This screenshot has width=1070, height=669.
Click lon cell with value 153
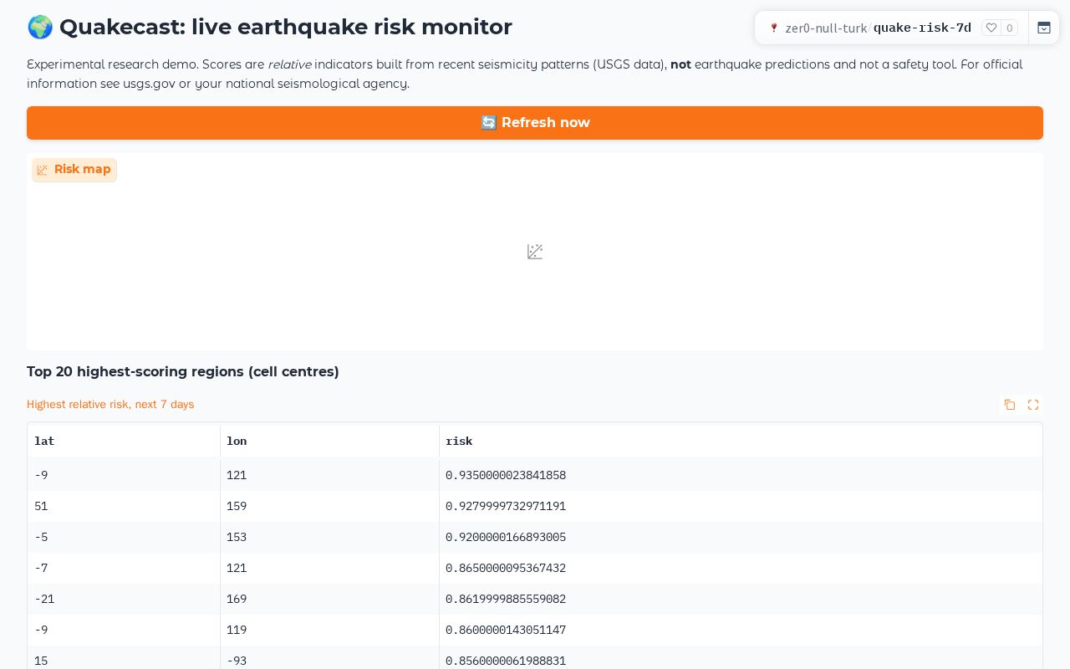[x=329, y=537]
